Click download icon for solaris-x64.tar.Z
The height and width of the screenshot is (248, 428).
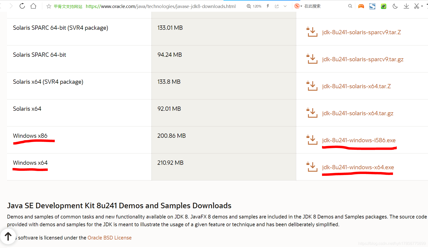pyautogui.click(x=312, y=86)
